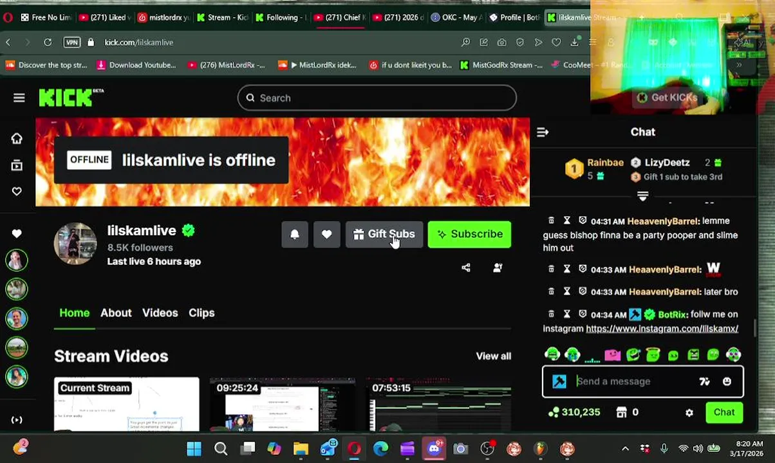Go back with browser back arrow
Image resolution: width=775 pixels, height=463 pixels.
coord(8,42)
